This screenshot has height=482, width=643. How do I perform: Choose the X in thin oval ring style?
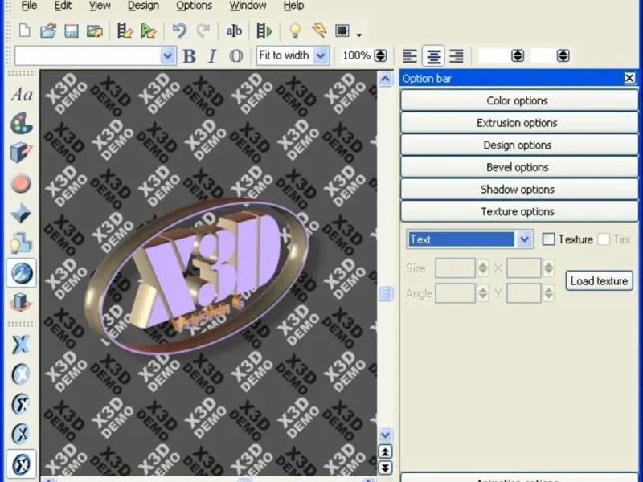point(22,434)
